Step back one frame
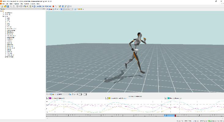Screen dimensions: 224x122 point(40,6)
